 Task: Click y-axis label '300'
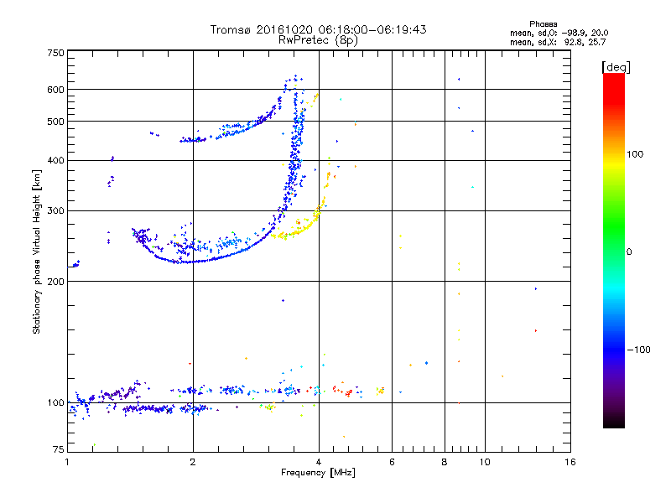55,211
